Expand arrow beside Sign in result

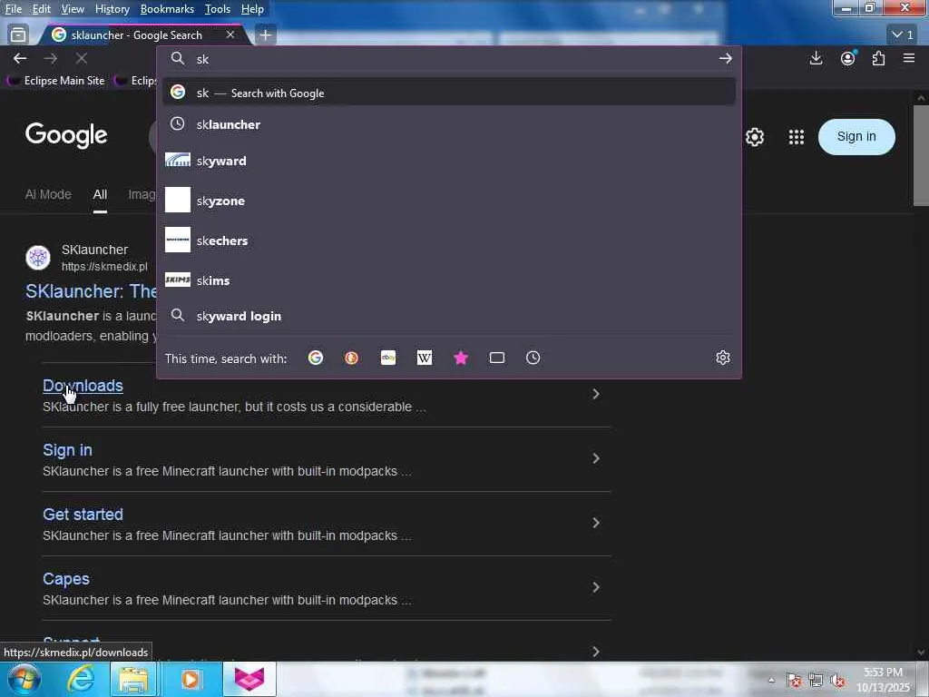coord(595,458)
